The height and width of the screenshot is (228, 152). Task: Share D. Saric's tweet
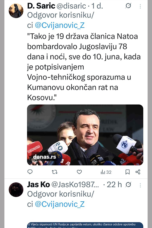pyautogui.click(x=138, y=172)
